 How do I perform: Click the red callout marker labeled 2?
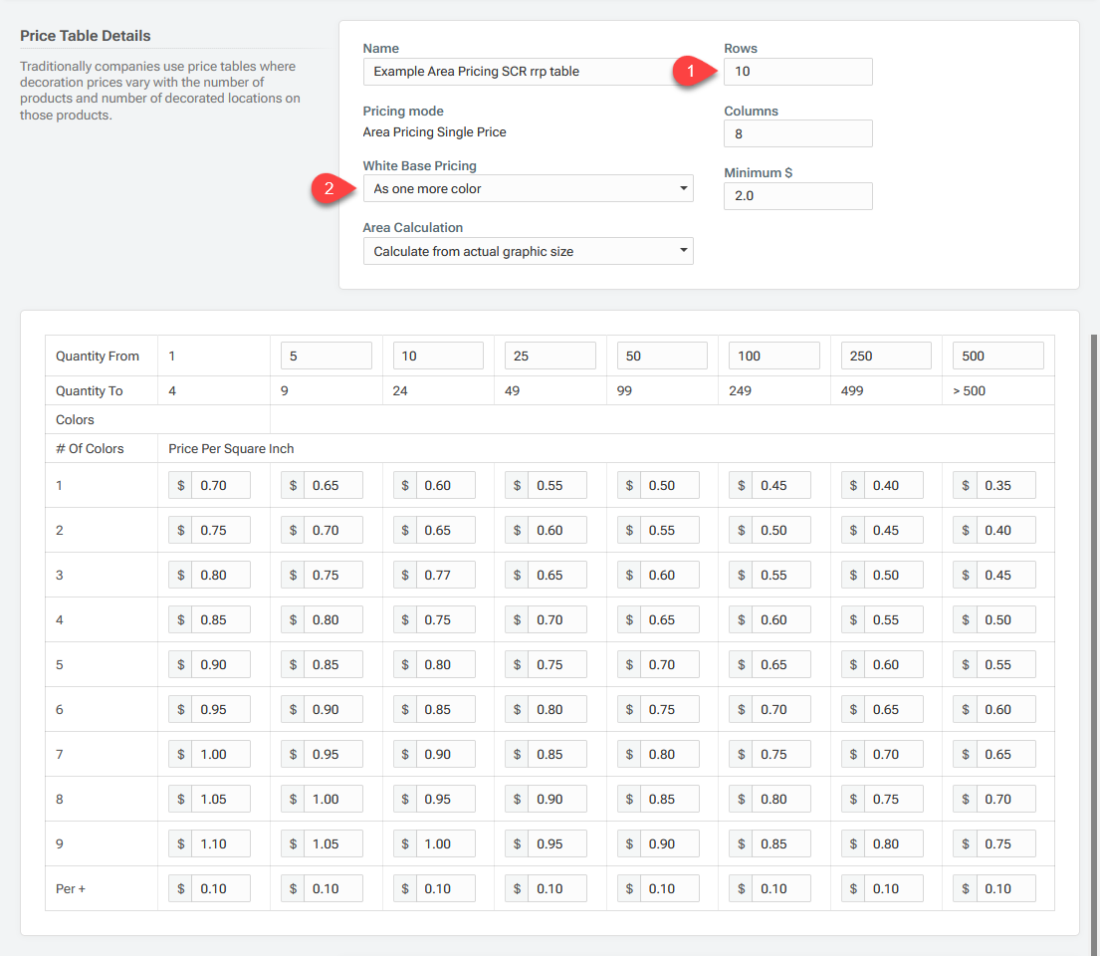pos(330,188)
